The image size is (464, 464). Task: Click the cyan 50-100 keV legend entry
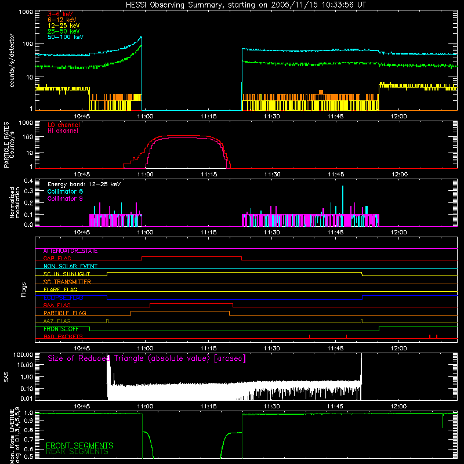(66, 37)
